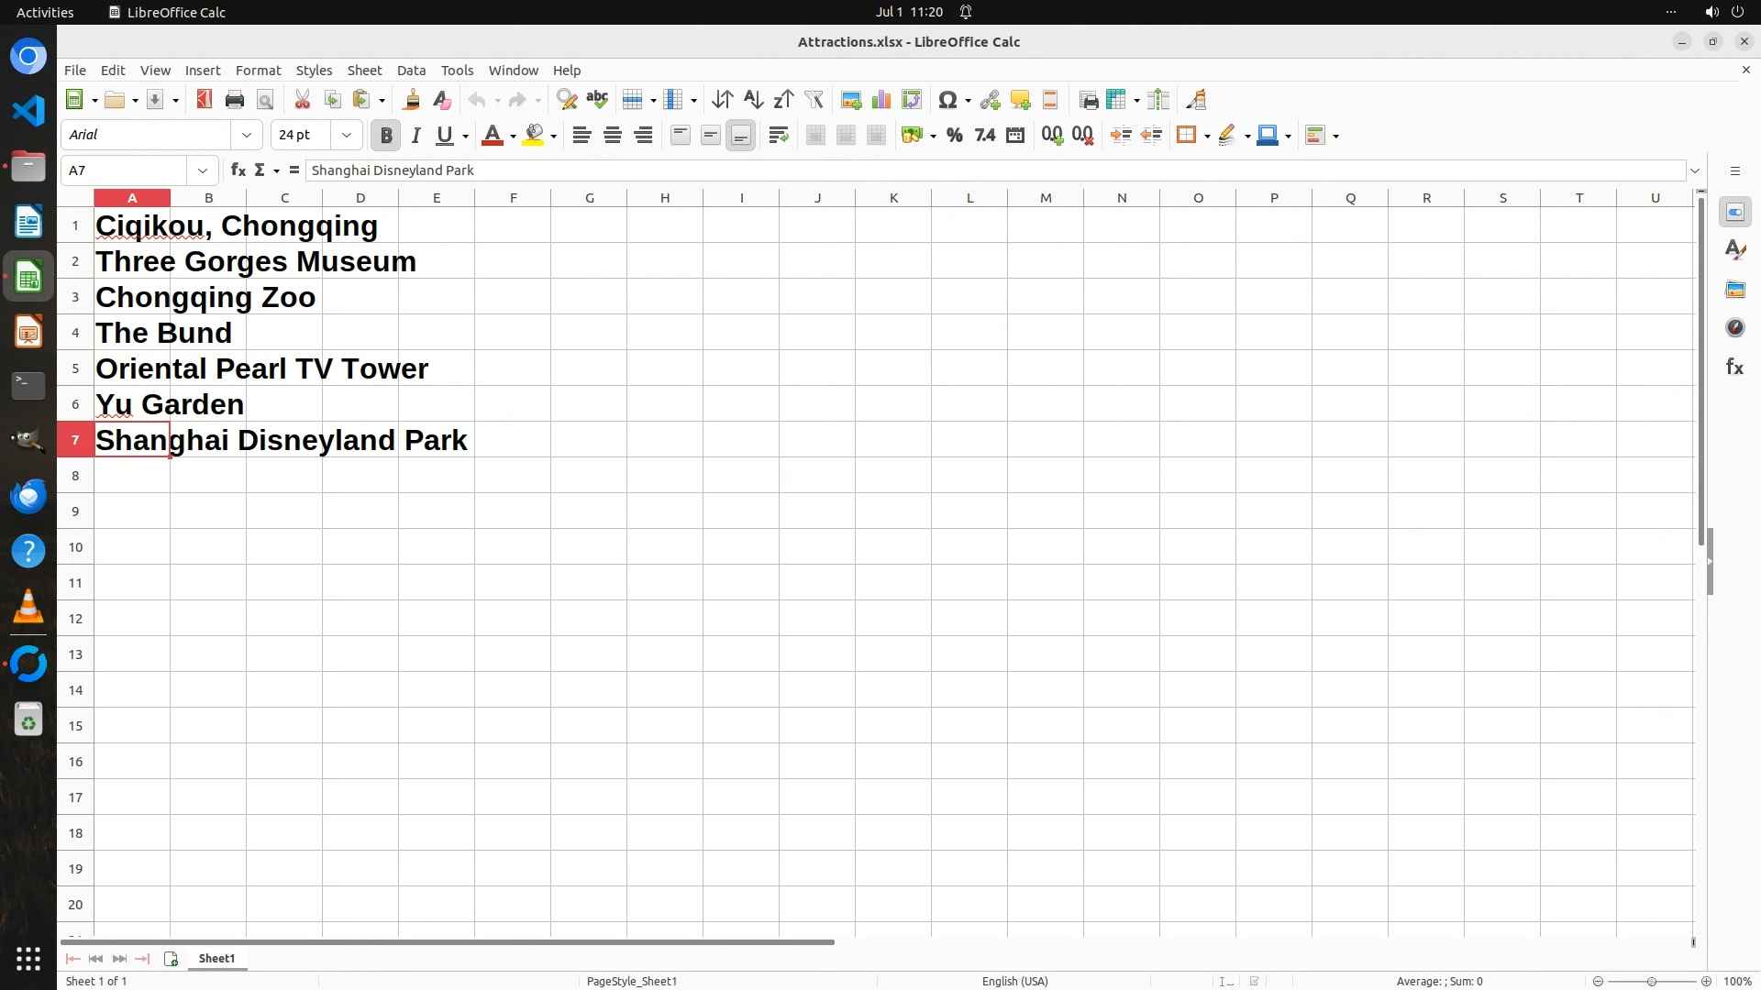Toggle Italic formatting

pos(416,136)
